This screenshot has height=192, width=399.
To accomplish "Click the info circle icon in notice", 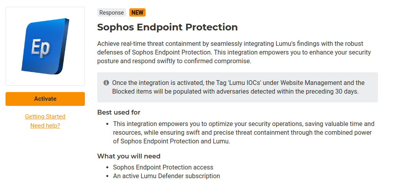I will point(106,83).
